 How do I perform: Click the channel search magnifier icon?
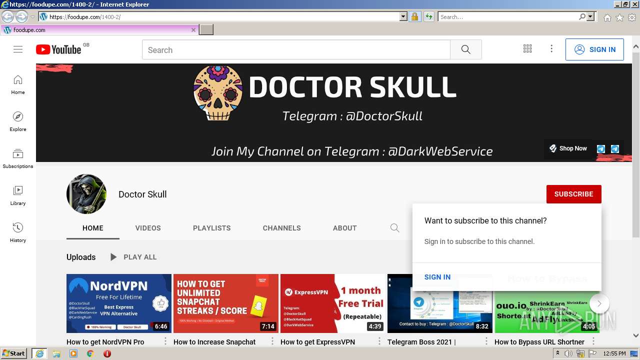click(x=395, y=228)
